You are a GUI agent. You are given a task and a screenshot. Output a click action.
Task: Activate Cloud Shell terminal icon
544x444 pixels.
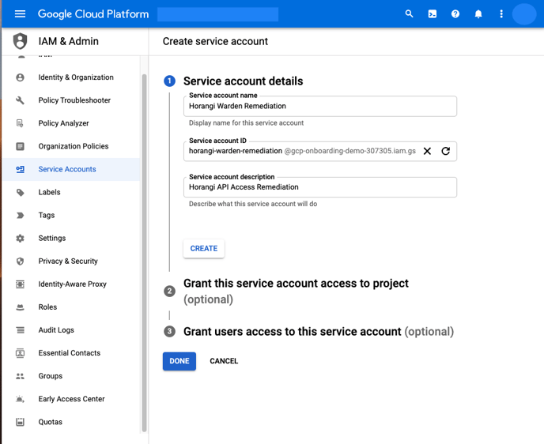(x=433, y=14)
